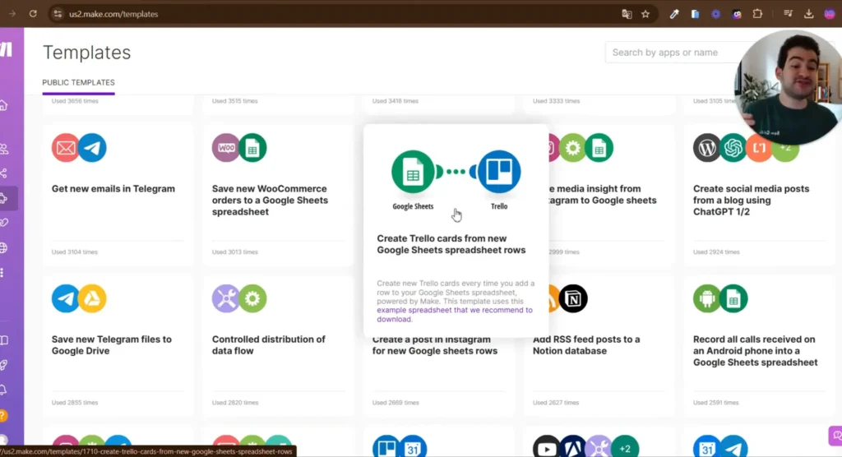The width and height of the screenshot is (842, 457).
Task: Open the Webhooks globe icon in sidebar
Action: (4, 248)
